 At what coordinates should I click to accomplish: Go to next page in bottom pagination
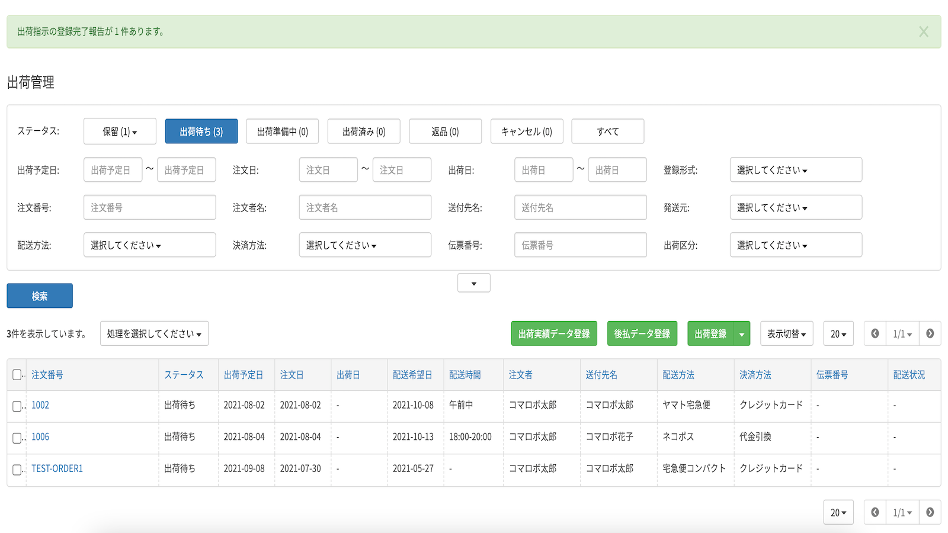(930, 512)
